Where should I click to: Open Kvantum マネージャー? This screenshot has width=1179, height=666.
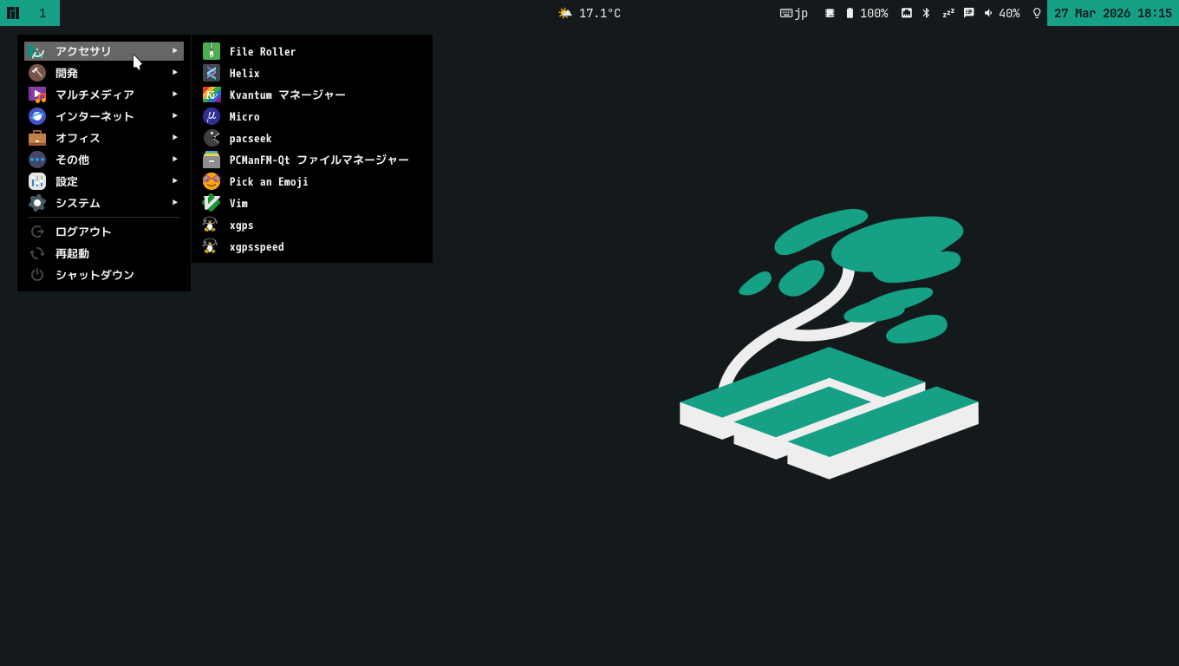pyautogui.click(x=286, y=95)
